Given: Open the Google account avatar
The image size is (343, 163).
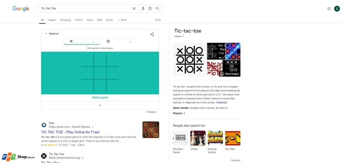Looking at the screenshot, I should coord(337,9).
